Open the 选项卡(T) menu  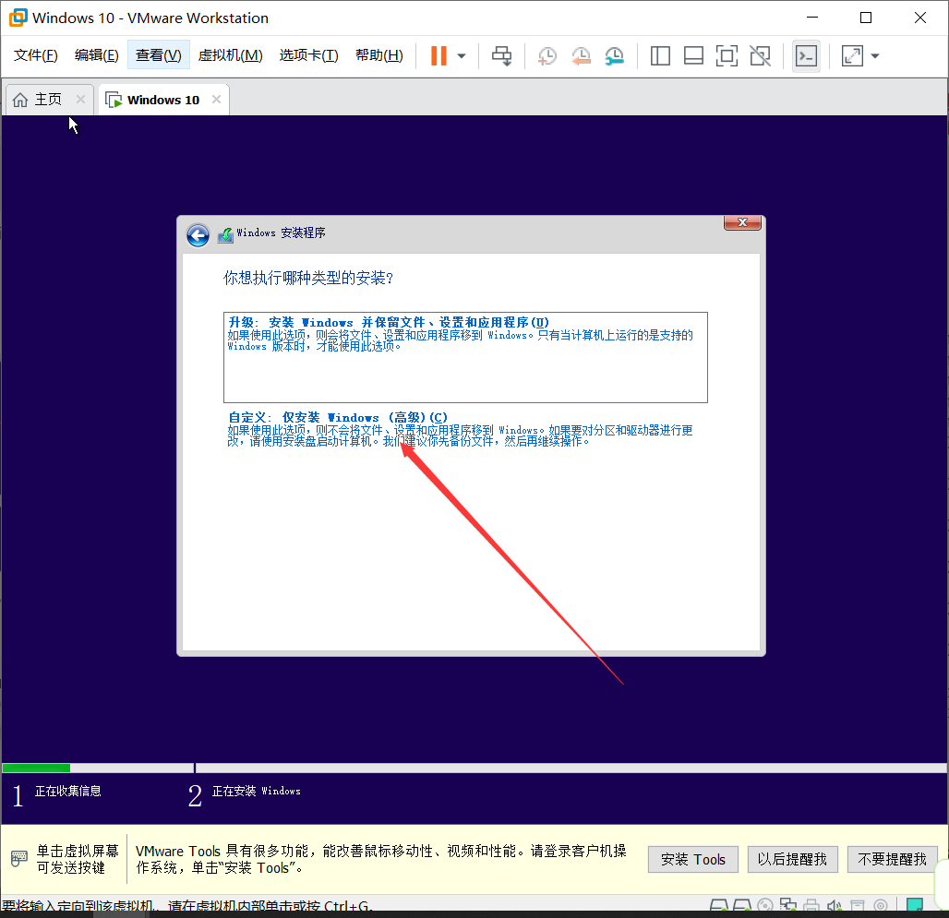click(308, 55)
